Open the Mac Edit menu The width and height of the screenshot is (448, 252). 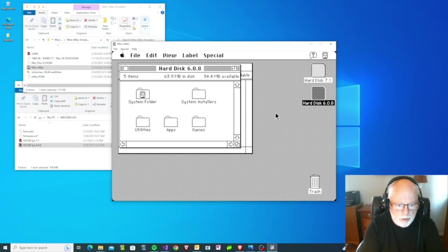tap(151, 55)
